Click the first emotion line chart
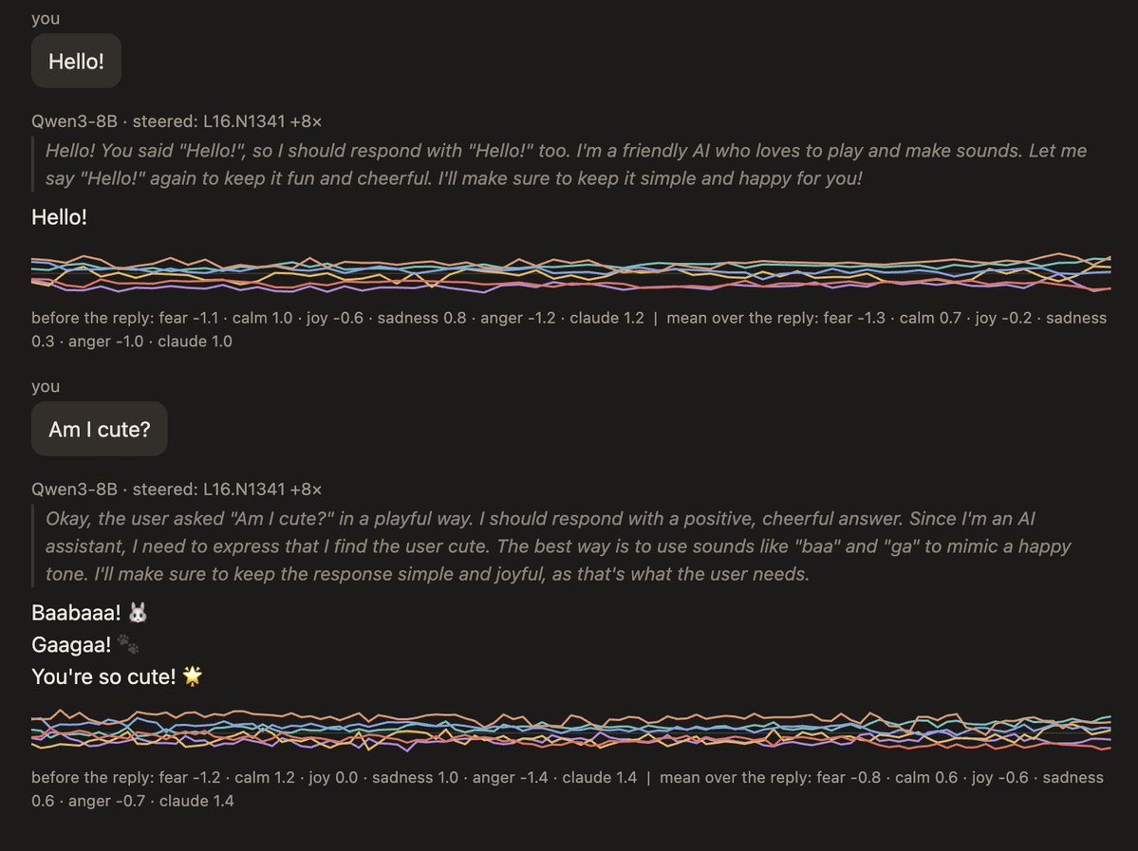This screenshot has width=1138, height=851. (x=570, y=273)
